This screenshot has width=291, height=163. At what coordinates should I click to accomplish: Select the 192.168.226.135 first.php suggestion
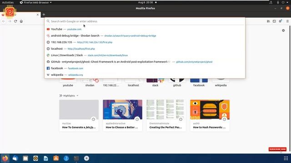[145, 42]
